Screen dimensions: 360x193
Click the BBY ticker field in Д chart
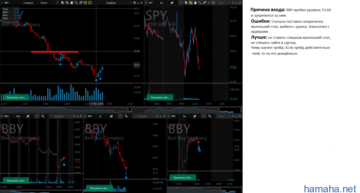click(93, 116)
